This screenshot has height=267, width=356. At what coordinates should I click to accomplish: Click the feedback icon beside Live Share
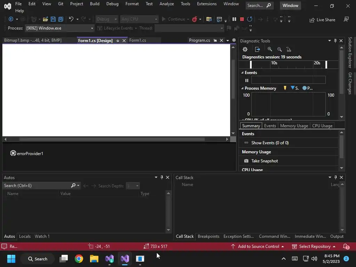coord(346,19)
